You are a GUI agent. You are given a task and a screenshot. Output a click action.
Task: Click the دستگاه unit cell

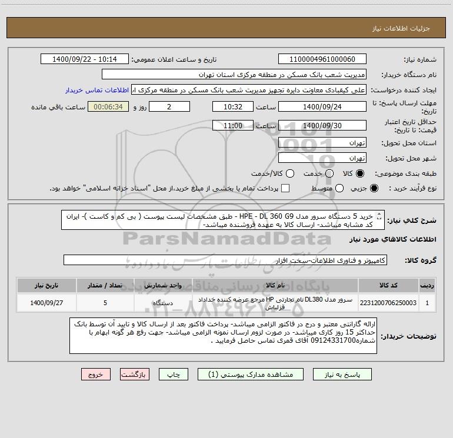coord(163,303)
